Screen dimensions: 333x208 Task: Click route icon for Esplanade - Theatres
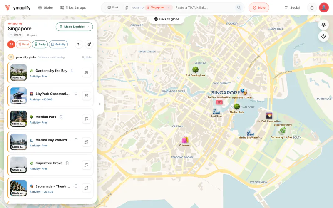[x=87, y=188]
